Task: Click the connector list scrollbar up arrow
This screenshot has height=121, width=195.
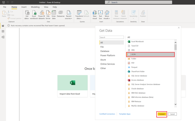Action: (x=175, y=43)
